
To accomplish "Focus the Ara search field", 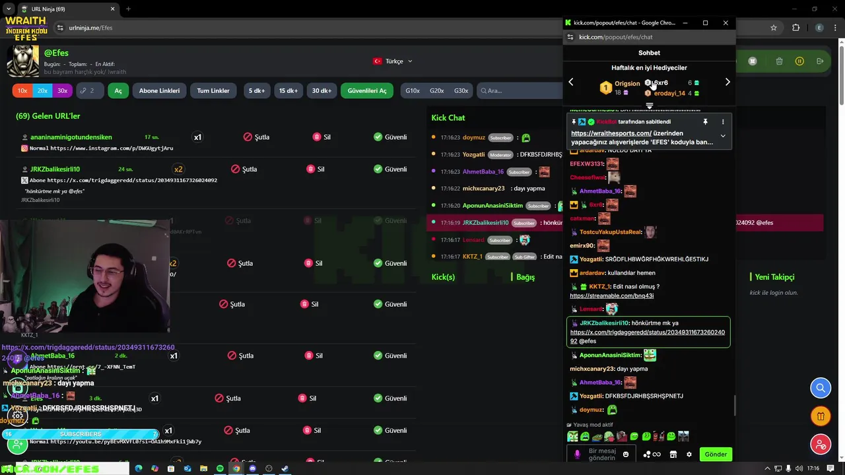I will point(518,90).
